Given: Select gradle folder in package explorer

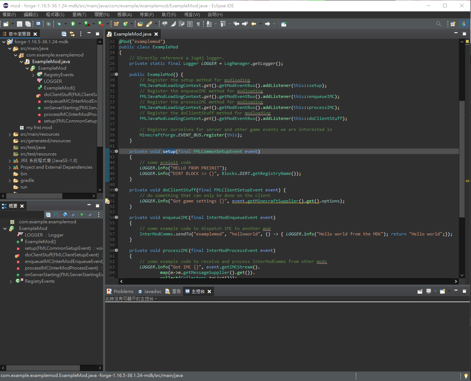Looking at the screenshot, I should [x=27, y=180].
